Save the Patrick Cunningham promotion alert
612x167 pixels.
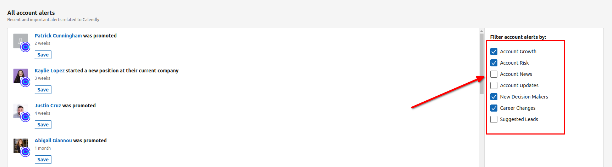pyautogui.click(x=43, y=55)
